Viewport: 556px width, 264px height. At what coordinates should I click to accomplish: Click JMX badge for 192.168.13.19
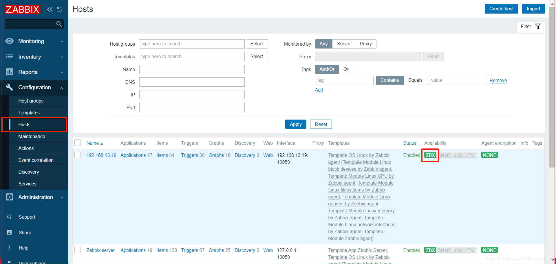pyautogui.click(x=459, y=155)
